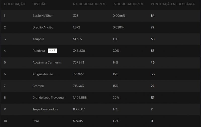Viewport: 201px width, 127px height.
Task: Click the Tropa Conjuradora division name
Action: click(45, 109)
